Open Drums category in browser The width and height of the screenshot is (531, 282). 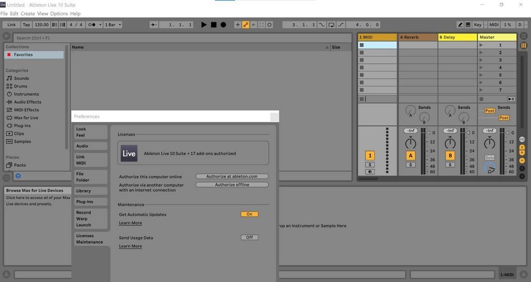pos(20,86)
